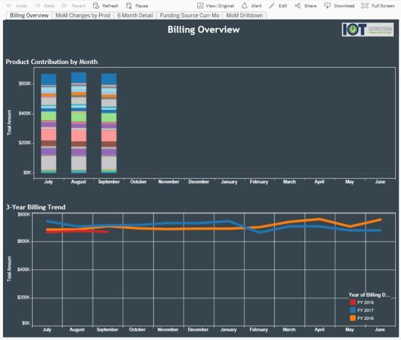
Task: Click the FY 2018 red legend swatch
Action: tap(352, 303)
